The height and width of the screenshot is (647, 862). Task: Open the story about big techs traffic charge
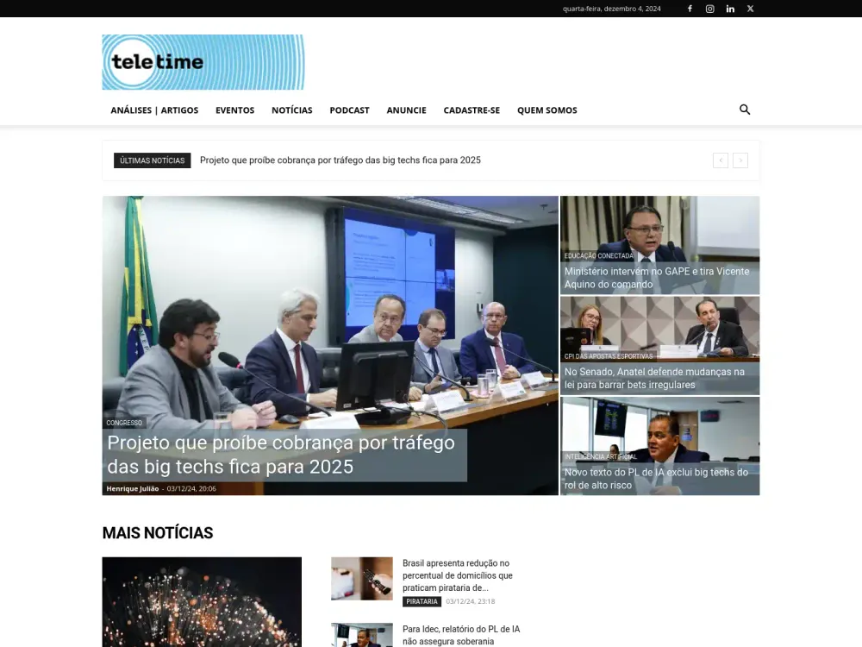280,454
